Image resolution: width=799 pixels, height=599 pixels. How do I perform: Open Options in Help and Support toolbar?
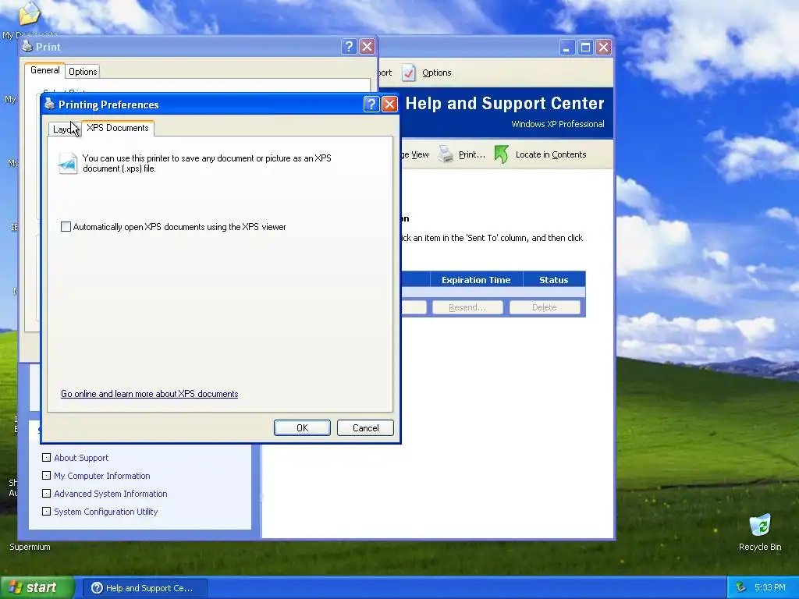[x=437, y=73]
